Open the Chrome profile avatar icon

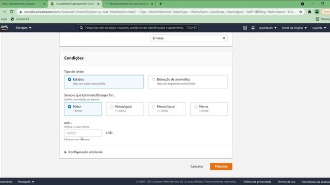(x=317, y=12)
